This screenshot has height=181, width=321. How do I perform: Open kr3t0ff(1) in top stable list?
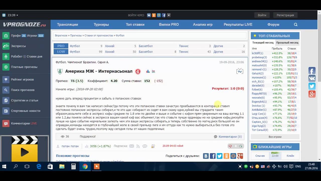pyautogui.click(x=257, y=53)
